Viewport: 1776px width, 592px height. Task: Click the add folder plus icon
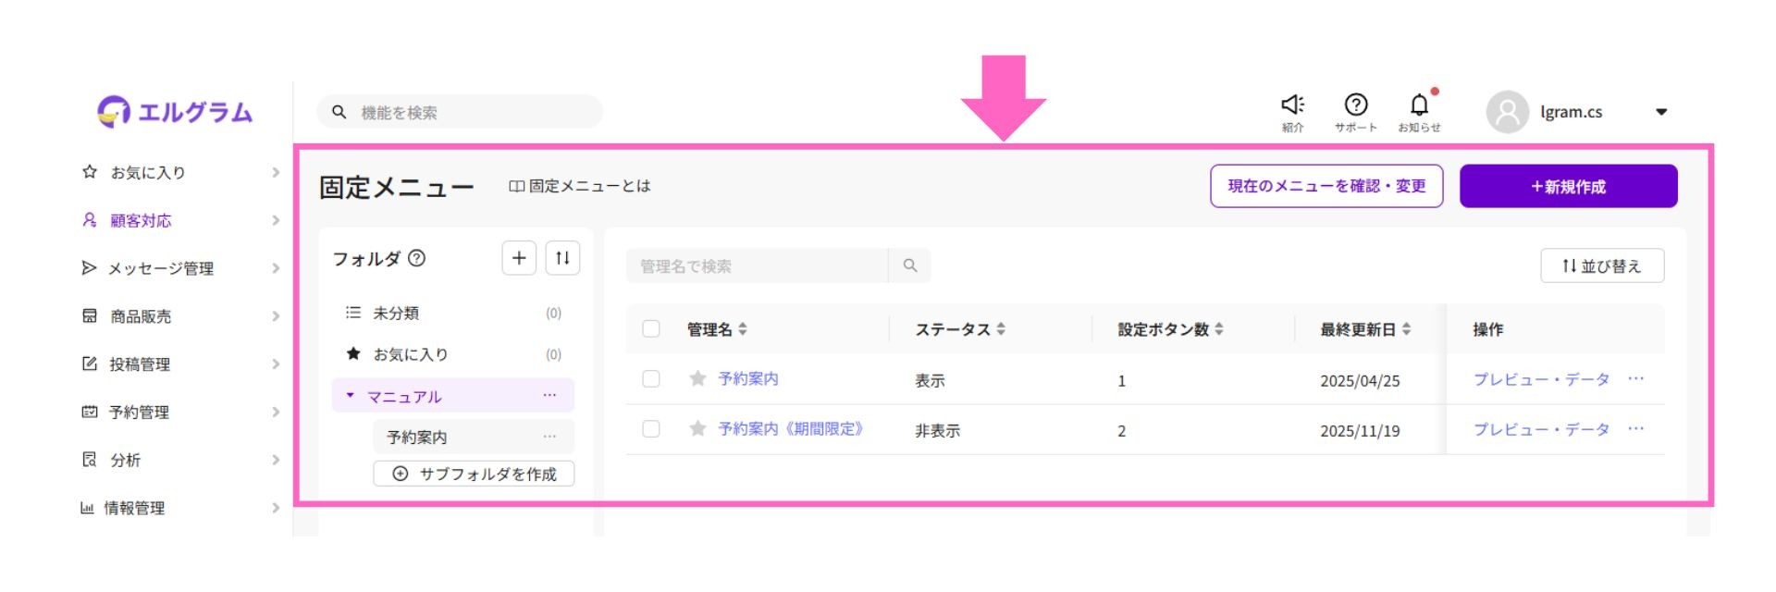(x=519, y=258)
